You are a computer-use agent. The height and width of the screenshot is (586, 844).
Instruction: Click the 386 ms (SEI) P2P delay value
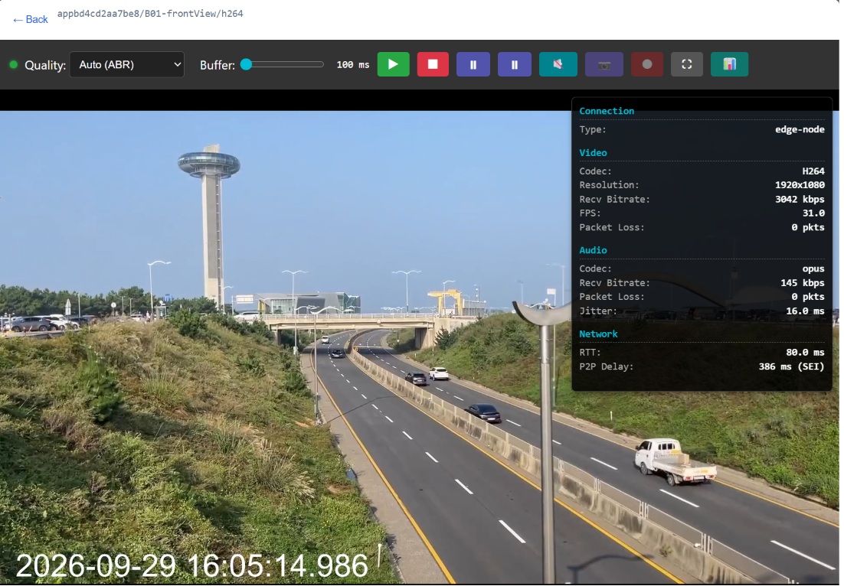point(791,366)
